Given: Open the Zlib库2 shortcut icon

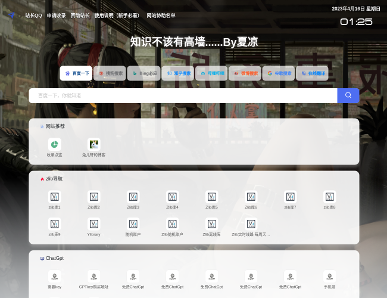Looking at the screenshot, I should pos(94,197).
